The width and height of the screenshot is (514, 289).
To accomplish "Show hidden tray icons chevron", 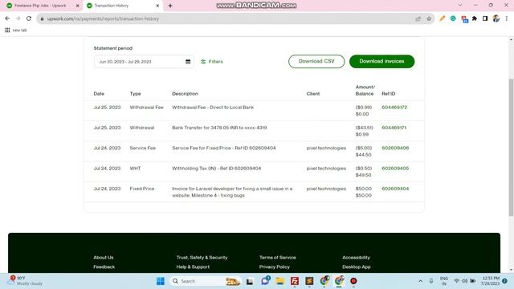I will (420, 281).
